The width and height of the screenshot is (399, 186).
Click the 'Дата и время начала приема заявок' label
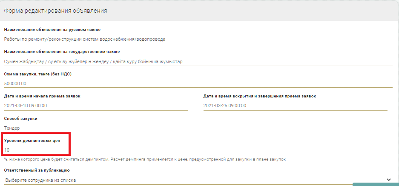[42, 96]
